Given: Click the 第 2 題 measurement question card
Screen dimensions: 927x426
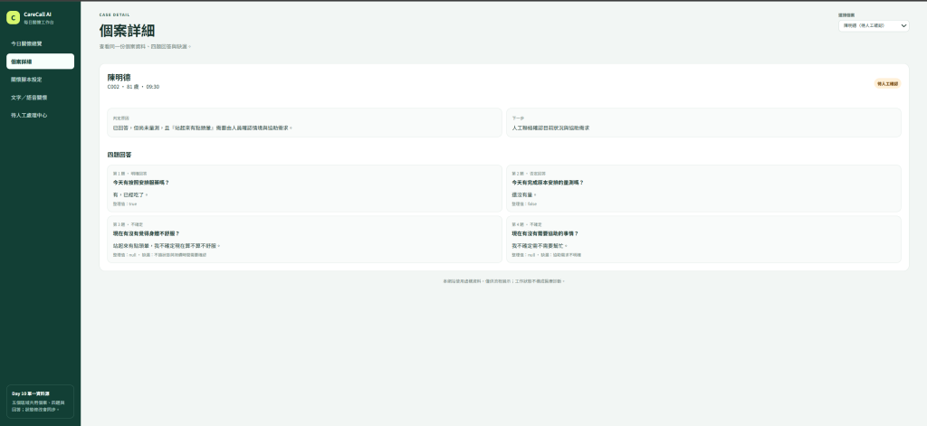Looking at the screenshot, I should [x=703, y=188].
